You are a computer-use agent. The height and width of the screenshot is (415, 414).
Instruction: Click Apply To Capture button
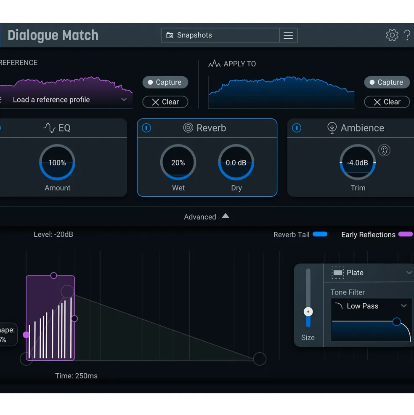point(387,82)
